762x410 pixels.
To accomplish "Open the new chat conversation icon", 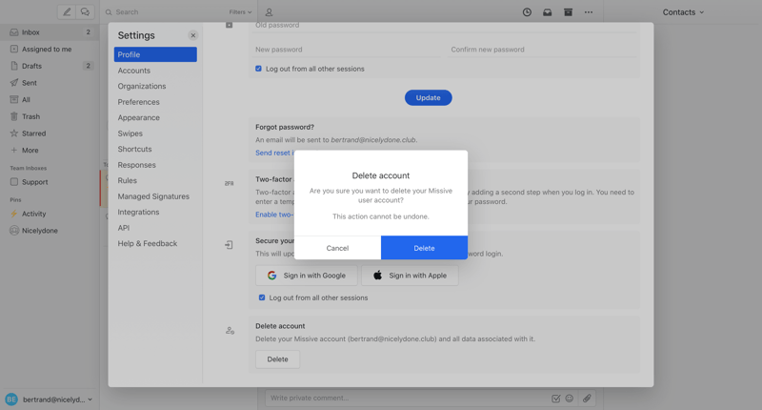I will point(85,11).
